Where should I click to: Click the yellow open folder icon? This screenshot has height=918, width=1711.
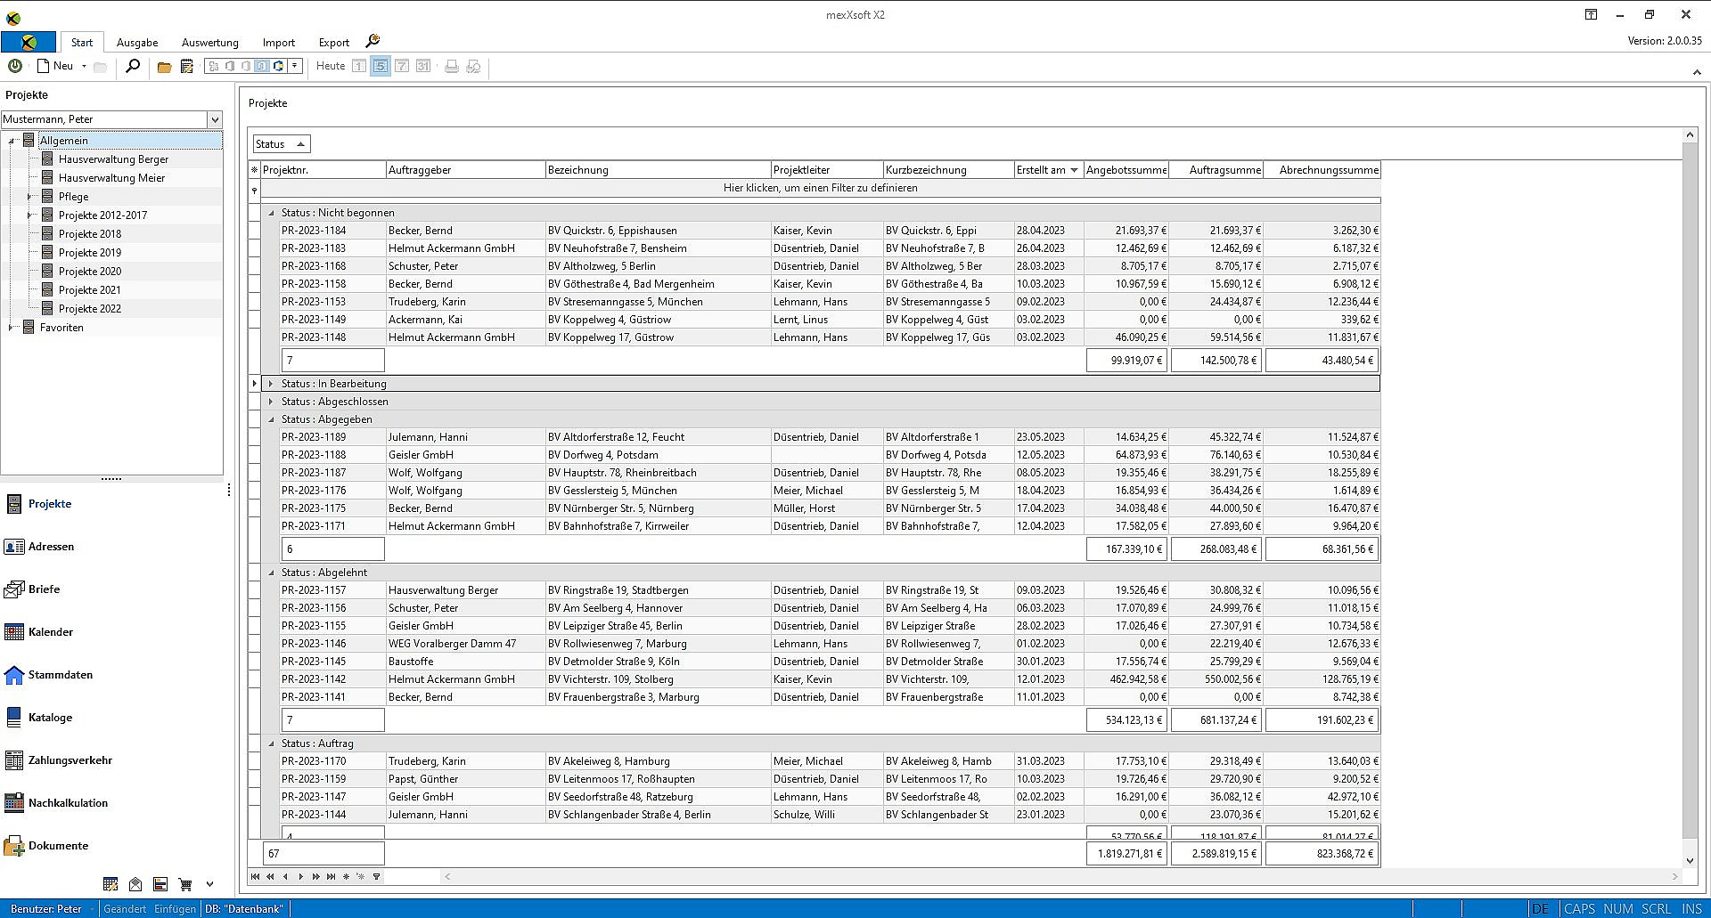(164, 67)
